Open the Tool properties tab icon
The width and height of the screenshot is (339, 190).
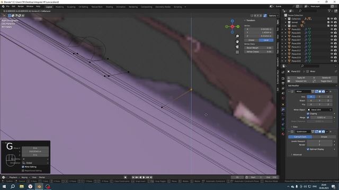(x=283, y=73)
